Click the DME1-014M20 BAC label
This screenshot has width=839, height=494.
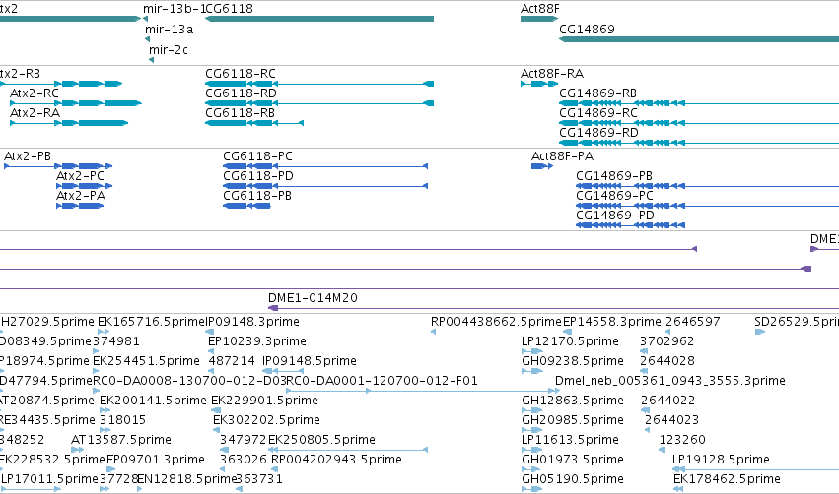(x=313, y=298)
